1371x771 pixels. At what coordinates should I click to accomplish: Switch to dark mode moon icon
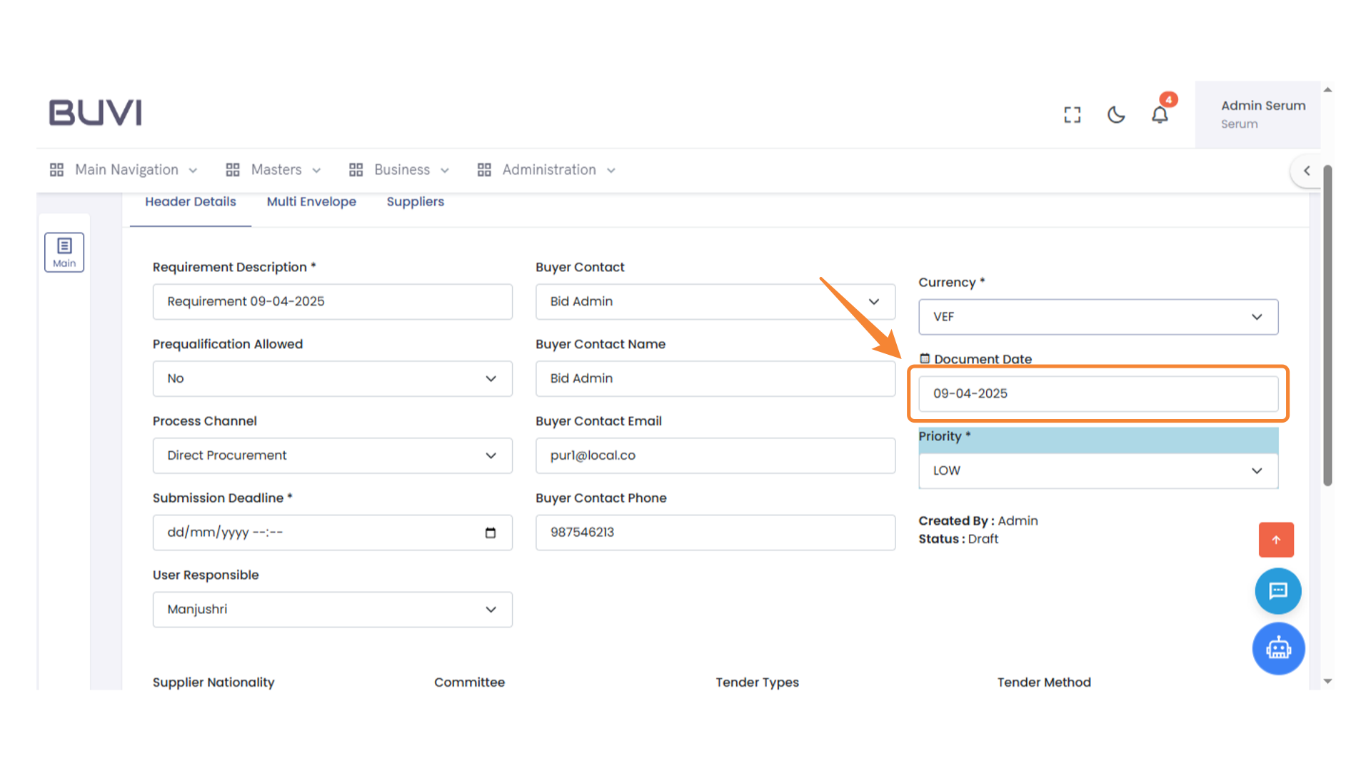click(1115, 115)
